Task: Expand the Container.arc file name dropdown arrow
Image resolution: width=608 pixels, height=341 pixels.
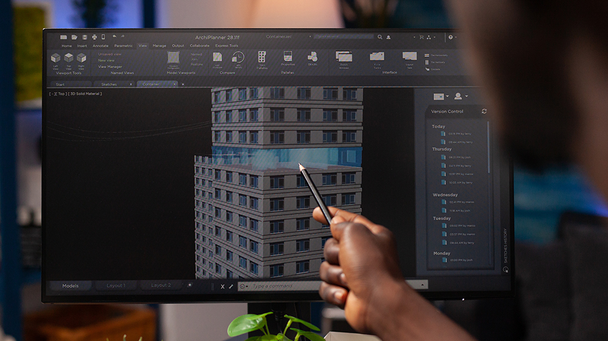Action: [310, 36]
